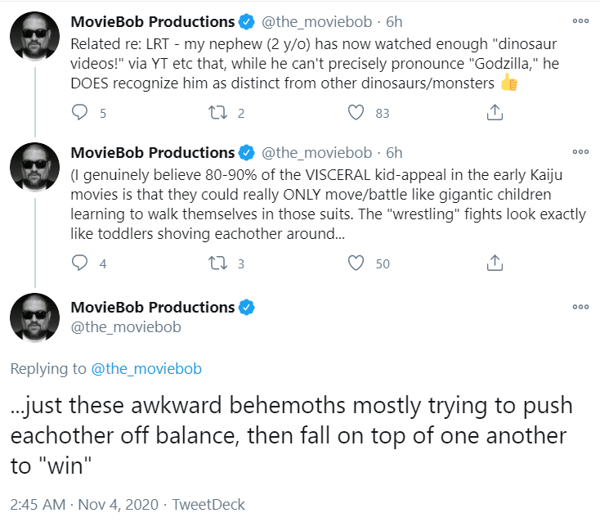Click the @the_moviebob handle on first tweet
The image size is (600, 522).
pos(317,22)
